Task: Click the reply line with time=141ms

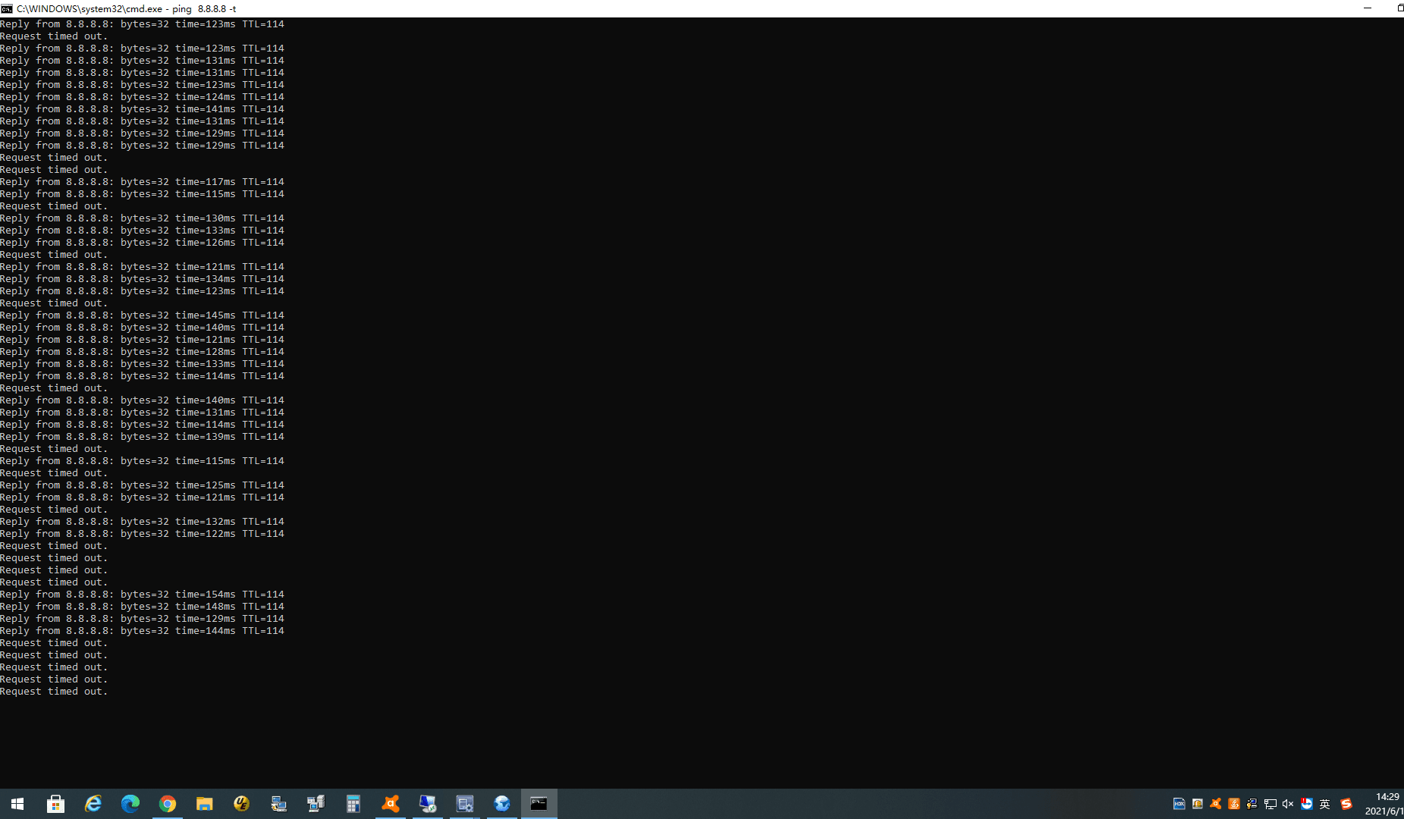Action: pos(142,109)
